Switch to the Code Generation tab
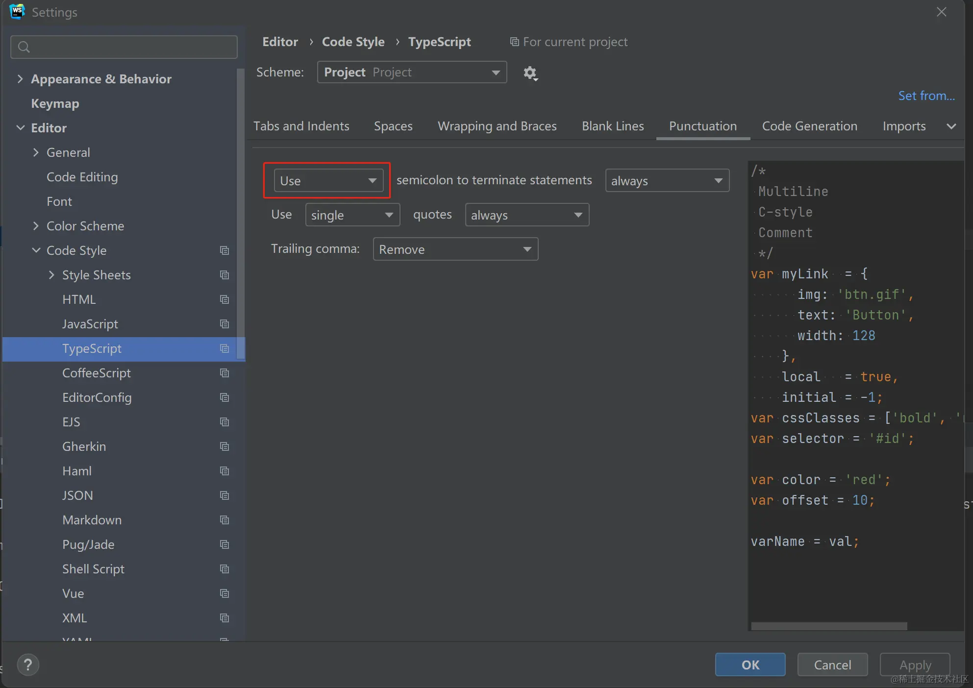The height and width of the screenshot is (688, 973). coord(809,126)
